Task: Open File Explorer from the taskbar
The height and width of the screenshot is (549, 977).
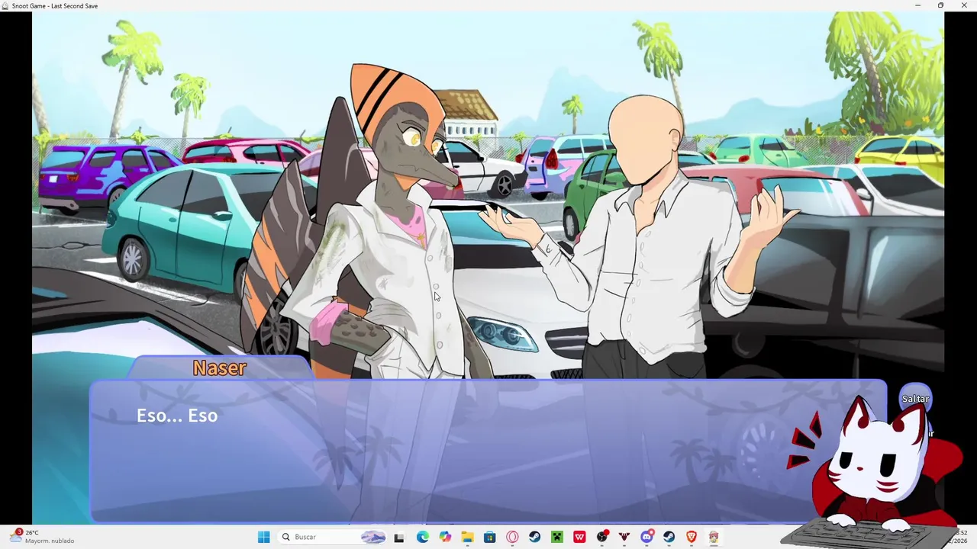Action: coord(467,537)
